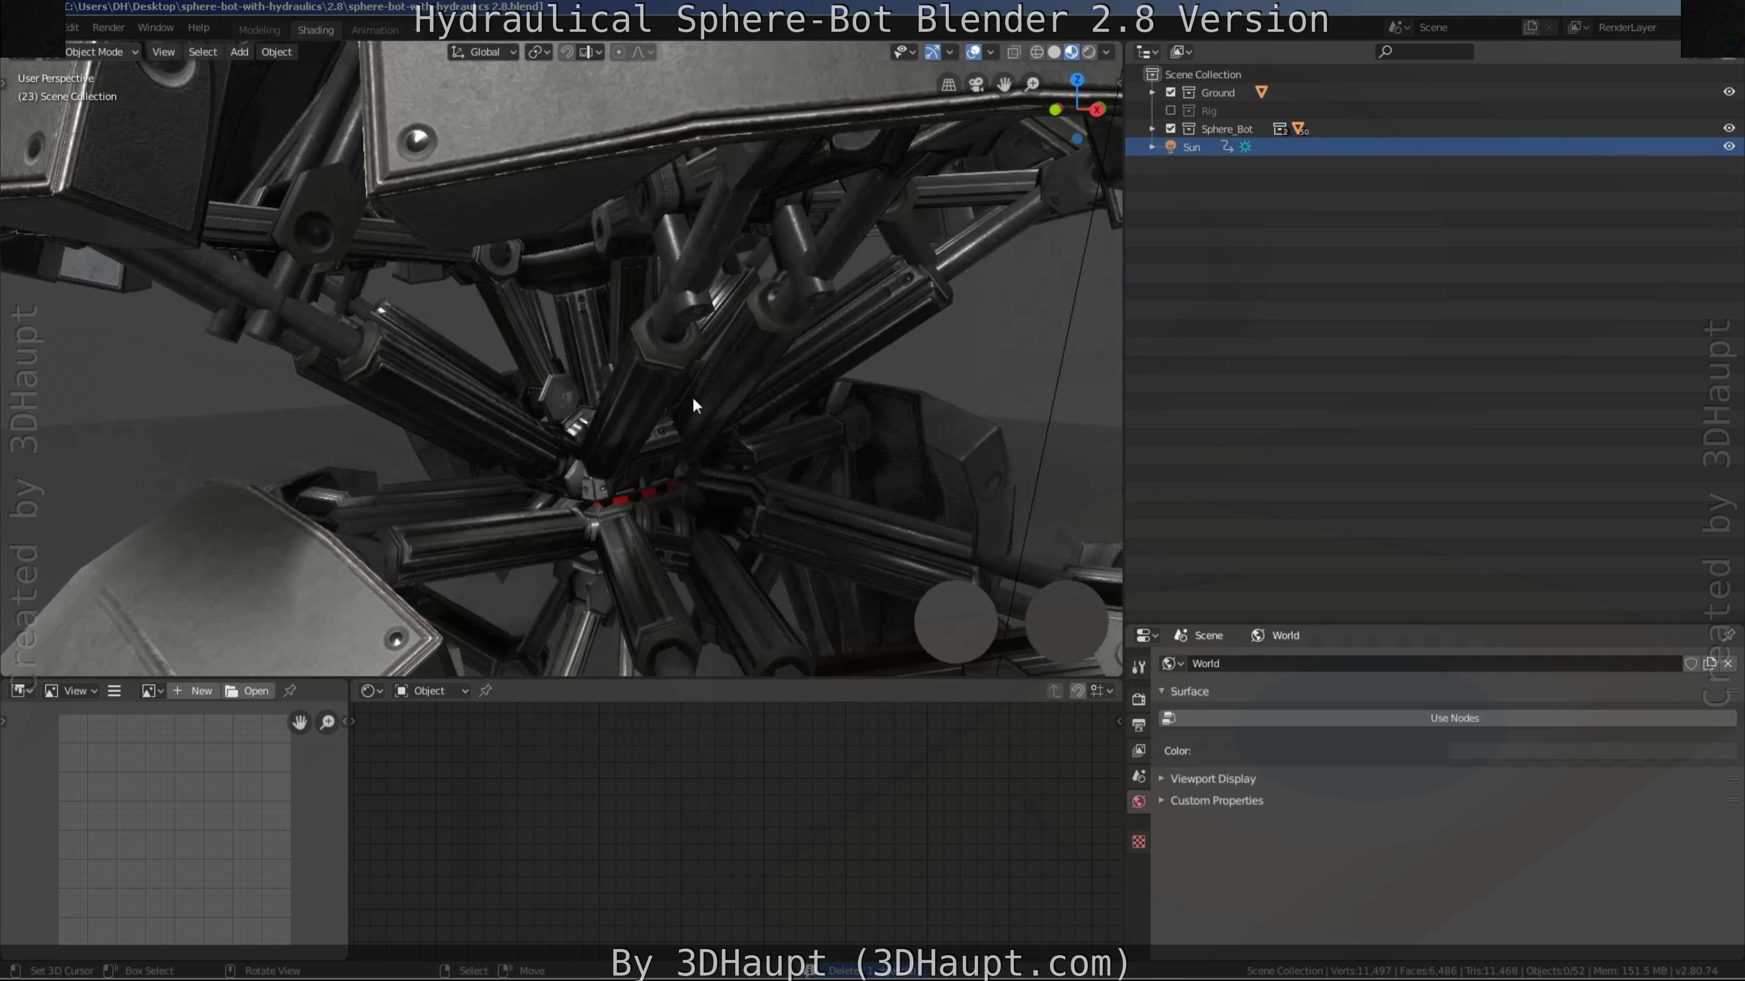The image size is (1745, 981).
Task: Select solid viewport shading
Action: click(1054, 52)
